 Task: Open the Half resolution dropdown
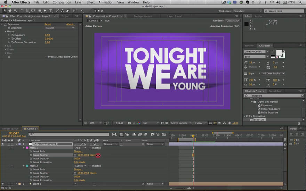point(150,123)
